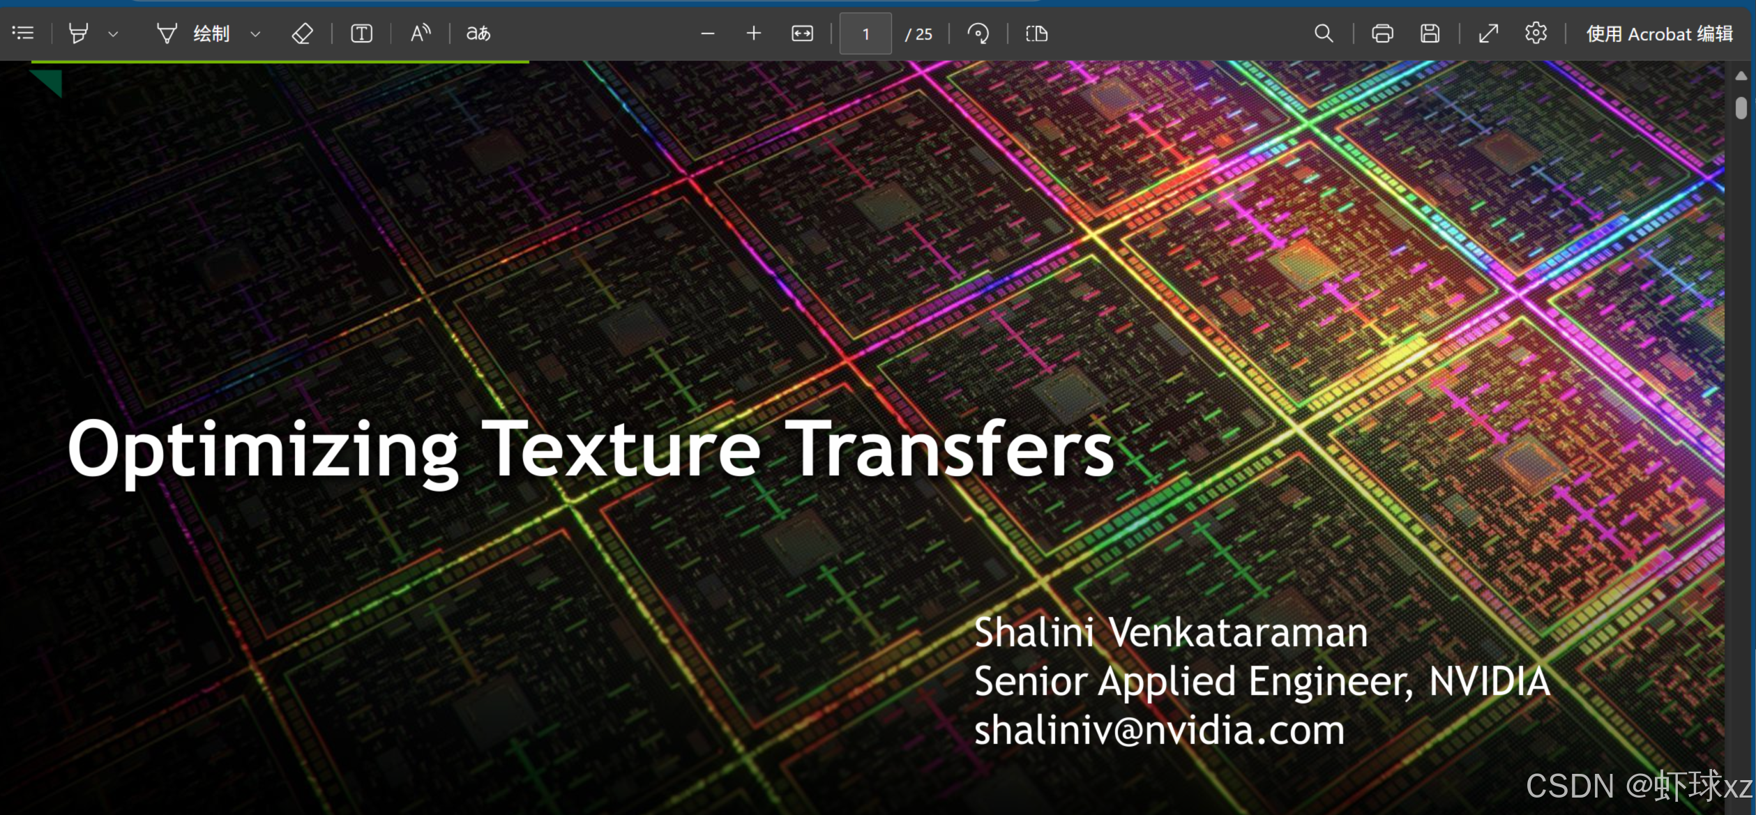This screenshot has width=1756, height=815.
Task: Click the translate document icon
Action: point(478,33)
